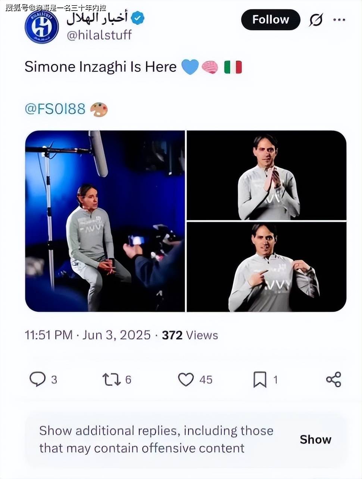This screenshot has width=362, height=479.
Task: Open the Al Hilal profile avatar
Action: [x=41, y=27]
